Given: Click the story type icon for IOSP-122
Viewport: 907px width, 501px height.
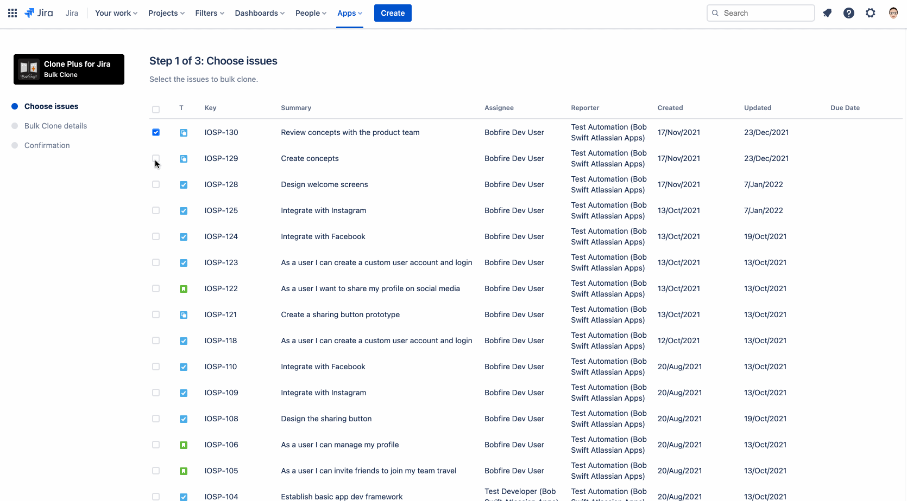Looking at the screenshot, I should [x=184, y=288].
